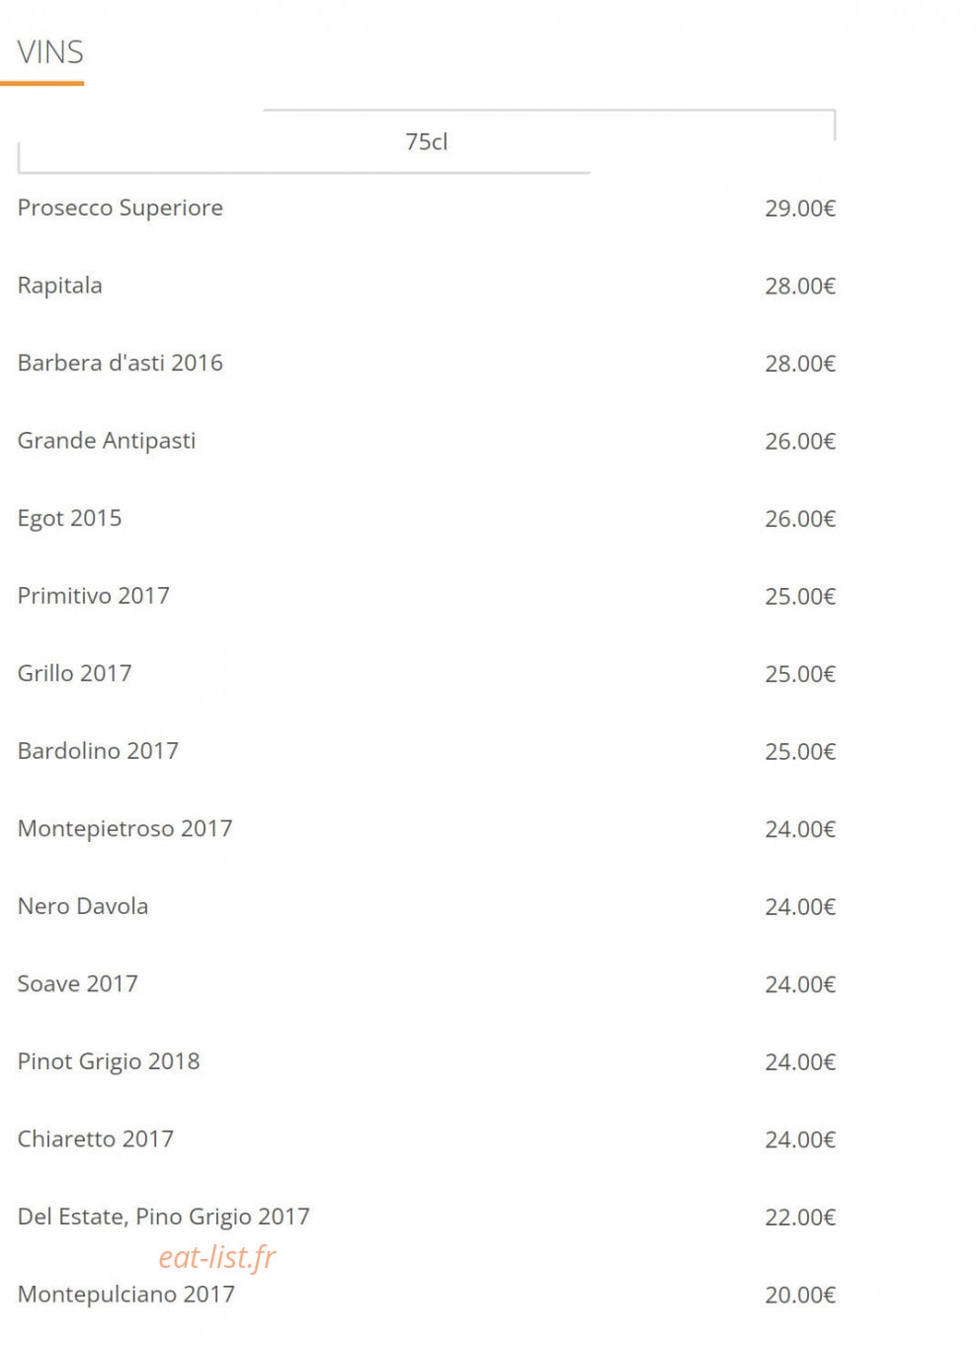
Task: Choose Barbera d'asti 2016
Action: coord(121,363)
